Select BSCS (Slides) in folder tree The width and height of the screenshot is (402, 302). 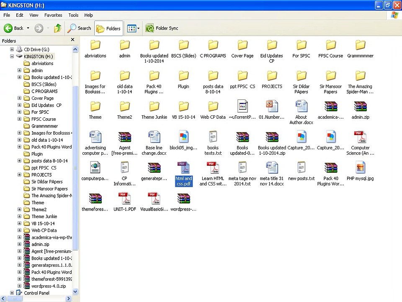point(40,84)
